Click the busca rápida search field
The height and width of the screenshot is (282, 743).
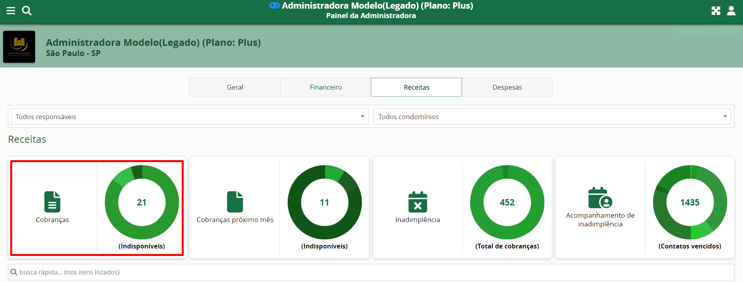(x=371, y=272)
